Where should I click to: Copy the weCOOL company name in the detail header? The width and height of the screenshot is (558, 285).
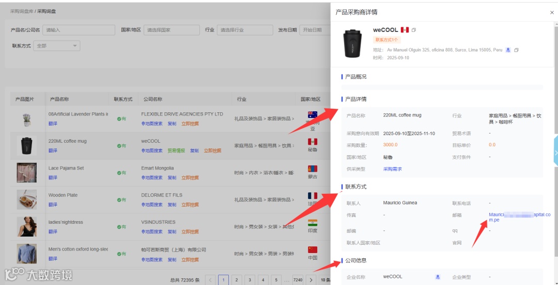tap(413, 30)
